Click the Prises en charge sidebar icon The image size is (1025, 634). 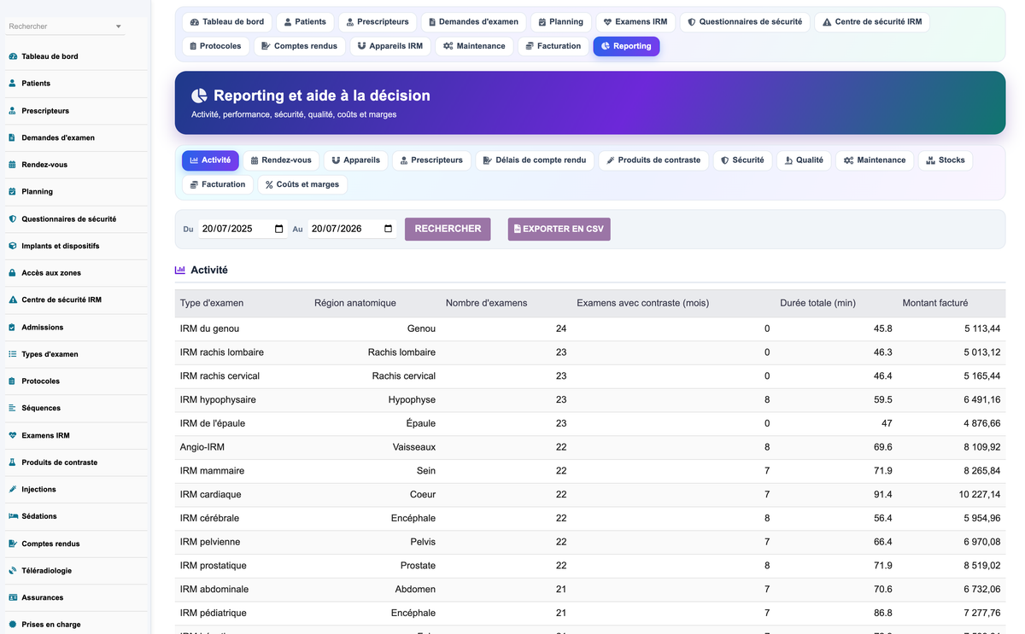click(x=13, y=625)
